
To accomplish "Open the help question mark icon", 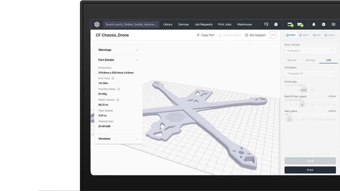I will point(276,24).
